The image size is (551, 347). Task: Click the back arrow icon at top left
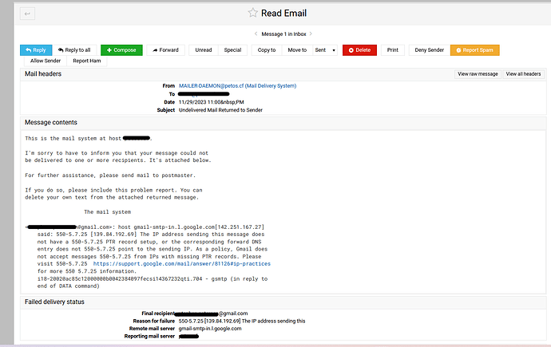[28, 14]
